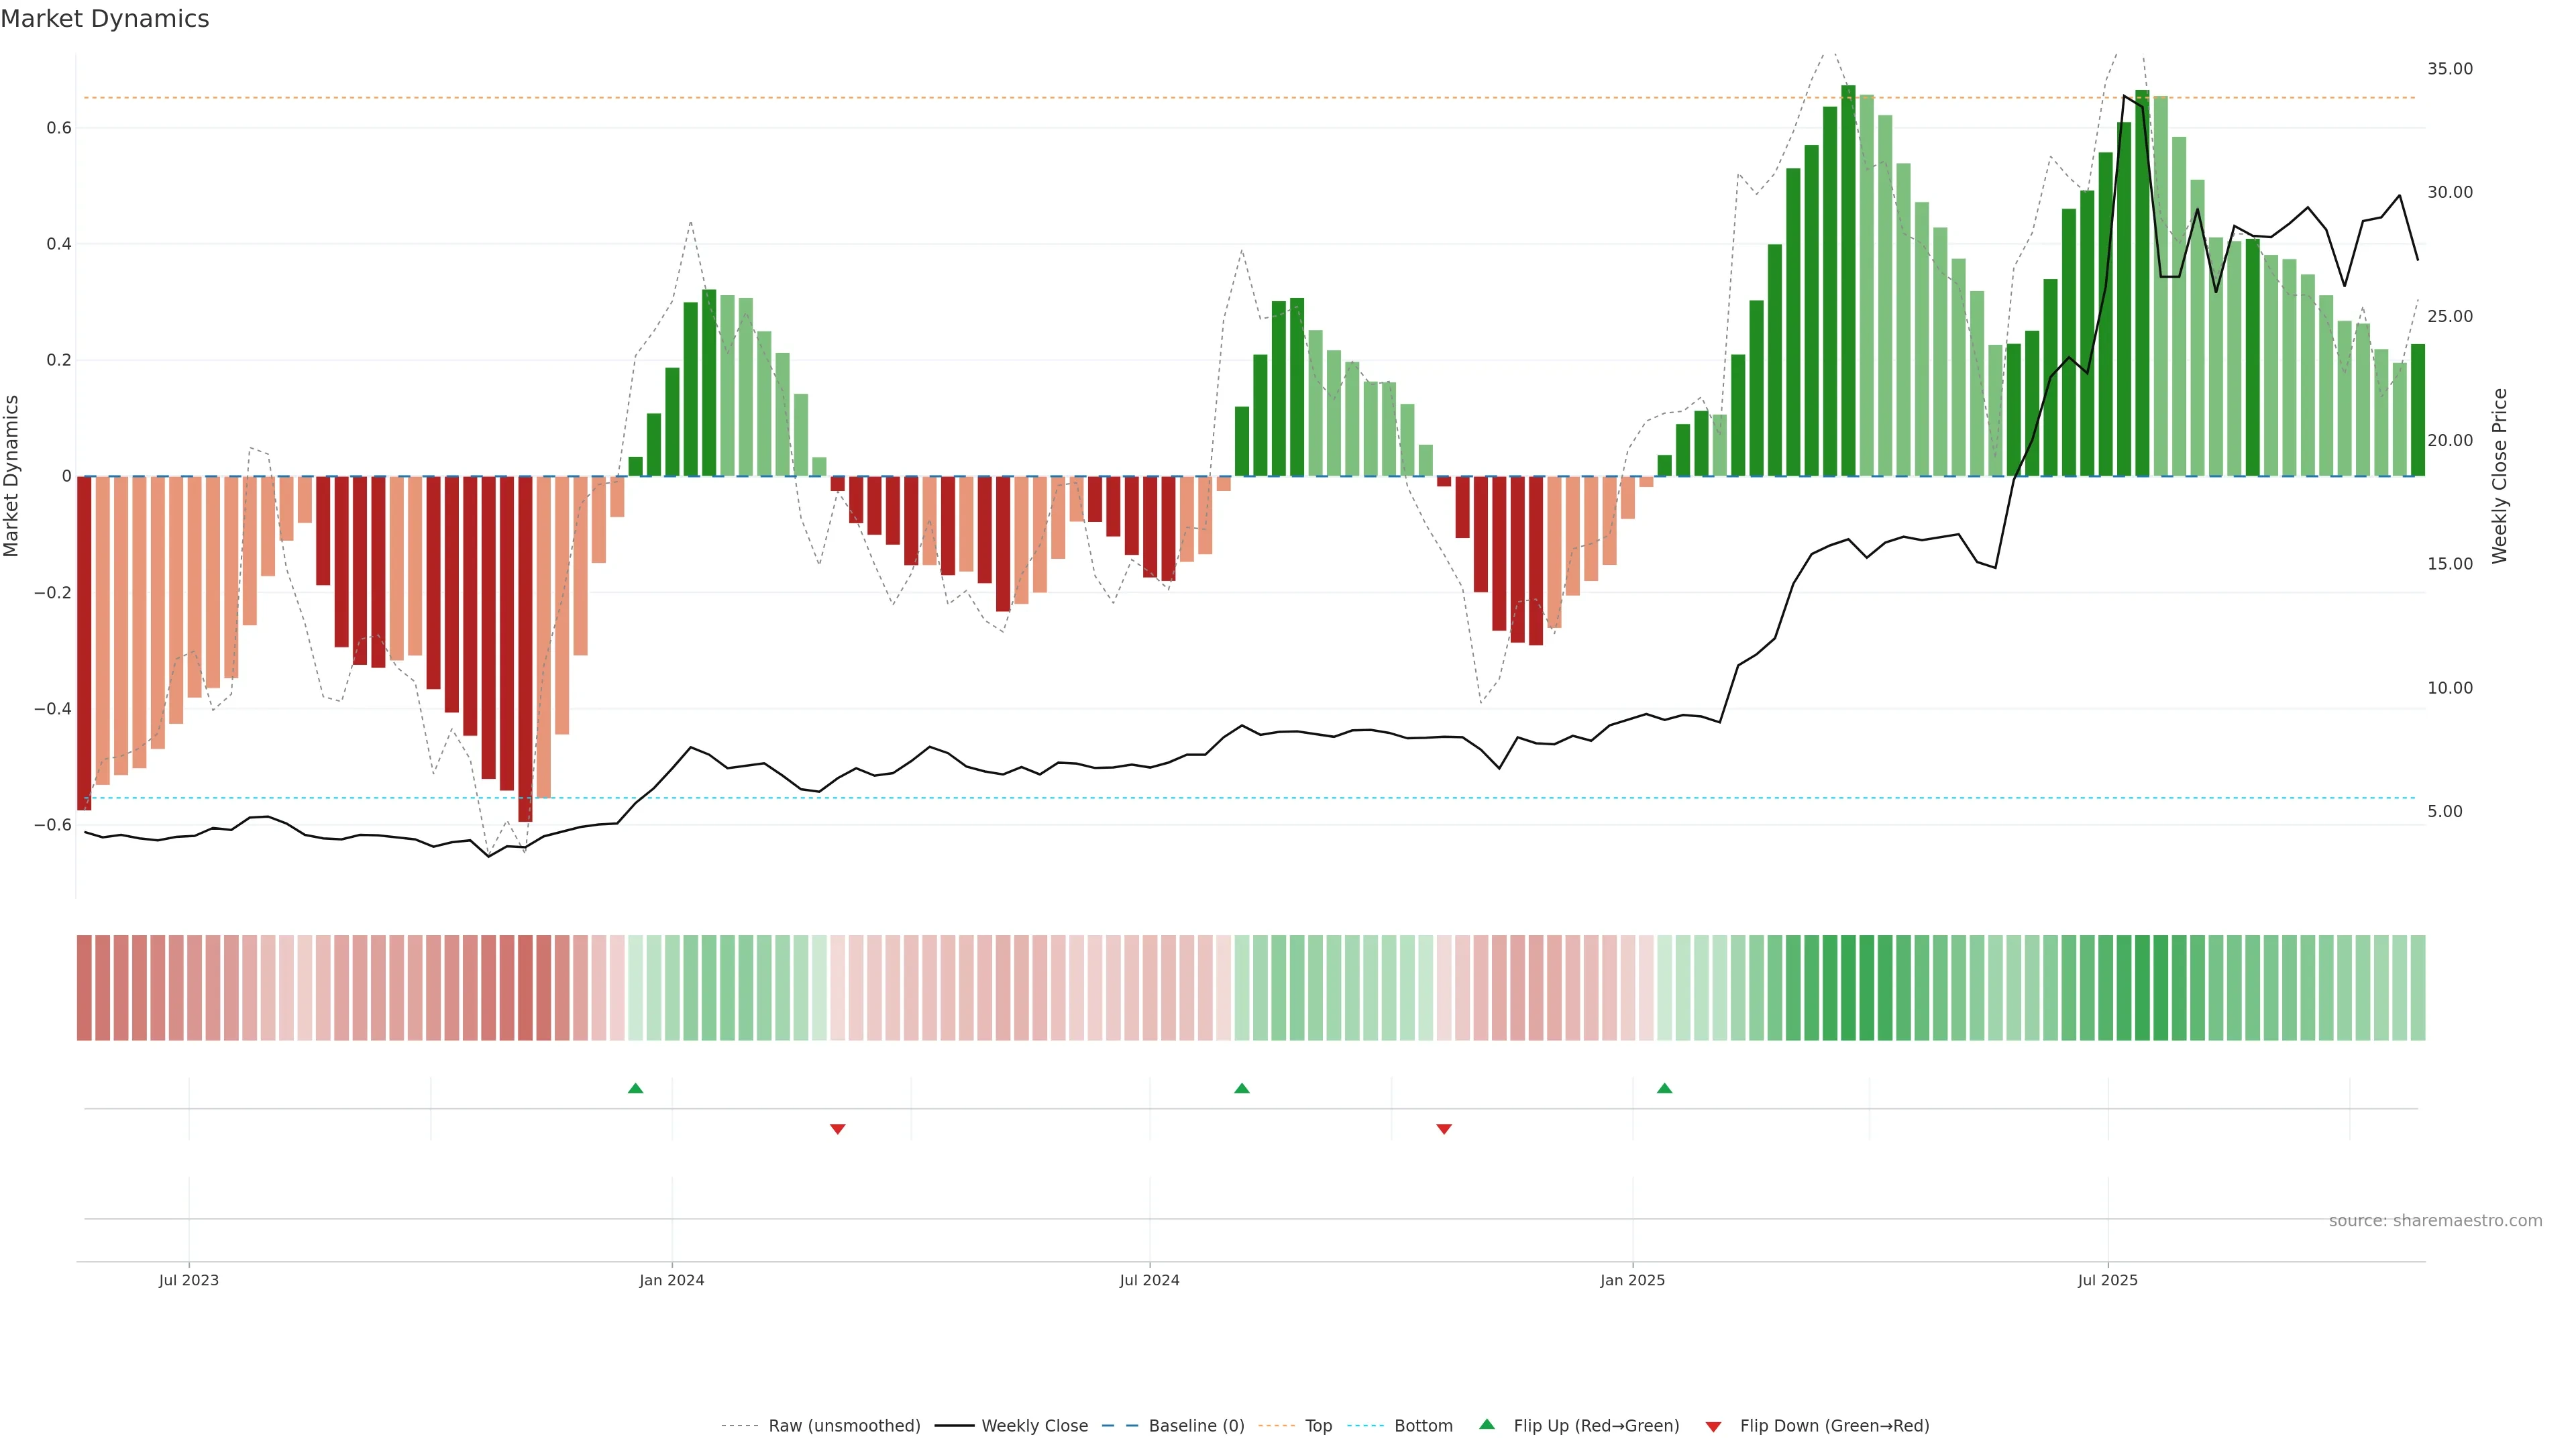Image resolution: width=2576 pixels, height=1449 pixels.
Task: Click the Flip Down triangle icon in the legend
Action: (1713, 1427)
